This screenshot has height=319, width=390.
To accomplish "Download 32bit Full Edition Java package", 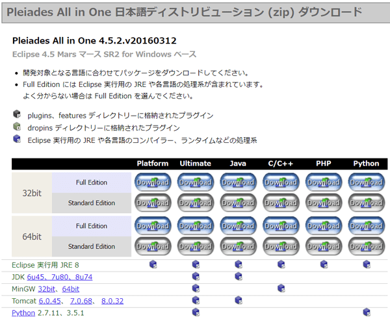I will click(239, 183).
